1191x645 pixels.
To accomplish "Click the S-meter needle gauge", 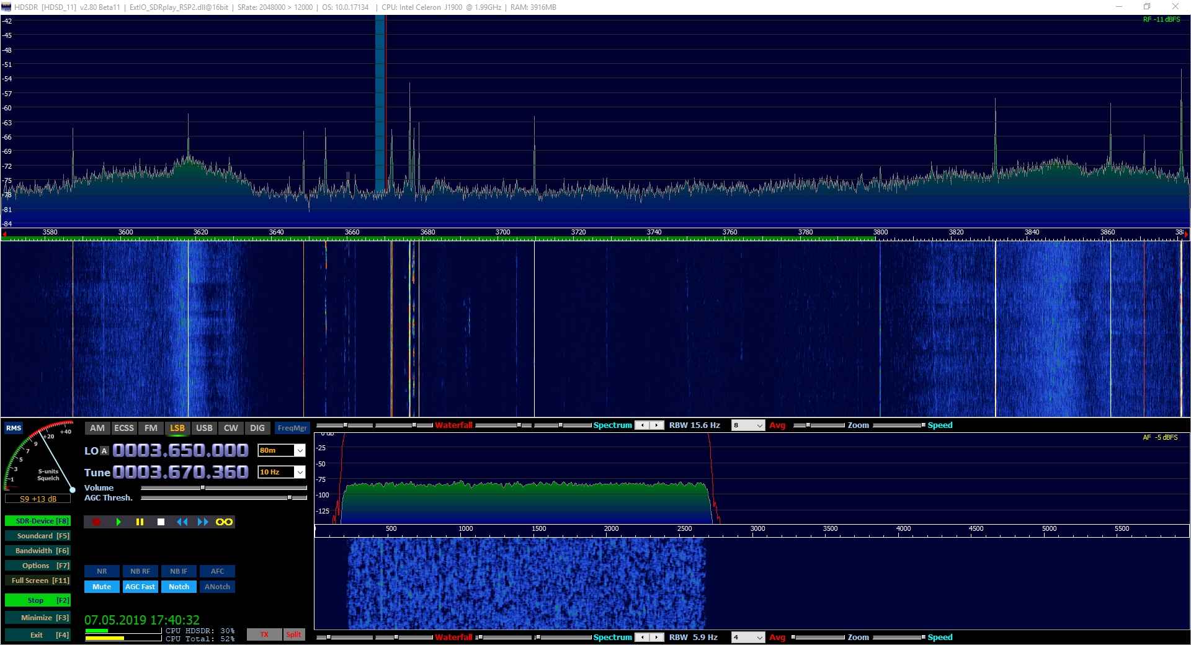I will [38, 457].
